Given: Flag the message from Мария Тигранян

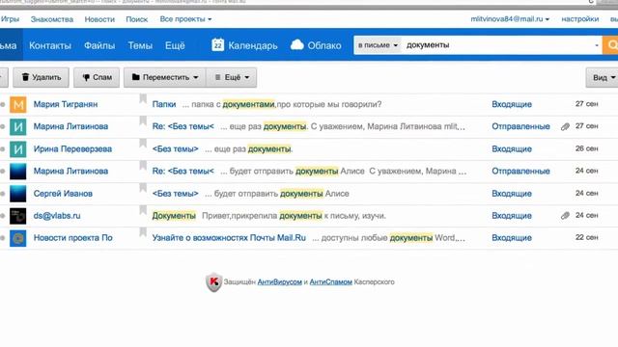Looking at the screenshot, I should click(143, 98).
